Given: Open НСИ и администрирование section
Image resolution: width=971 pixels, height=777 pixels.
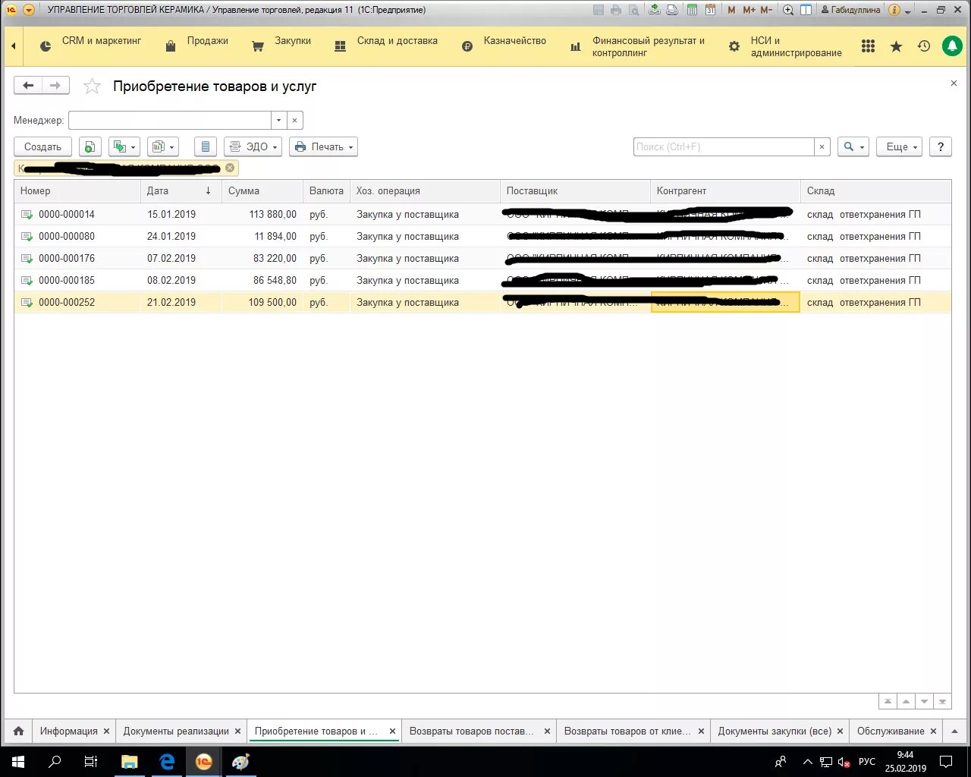Looking at the screenshot, I should click(x=785, y=46).
